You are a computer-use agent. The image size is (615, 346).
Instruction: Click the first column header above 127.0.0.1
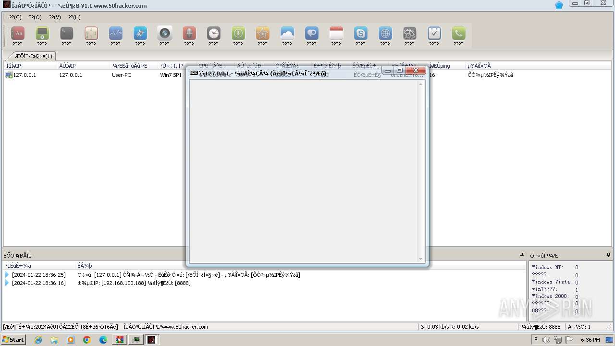[x=30, y=66]
